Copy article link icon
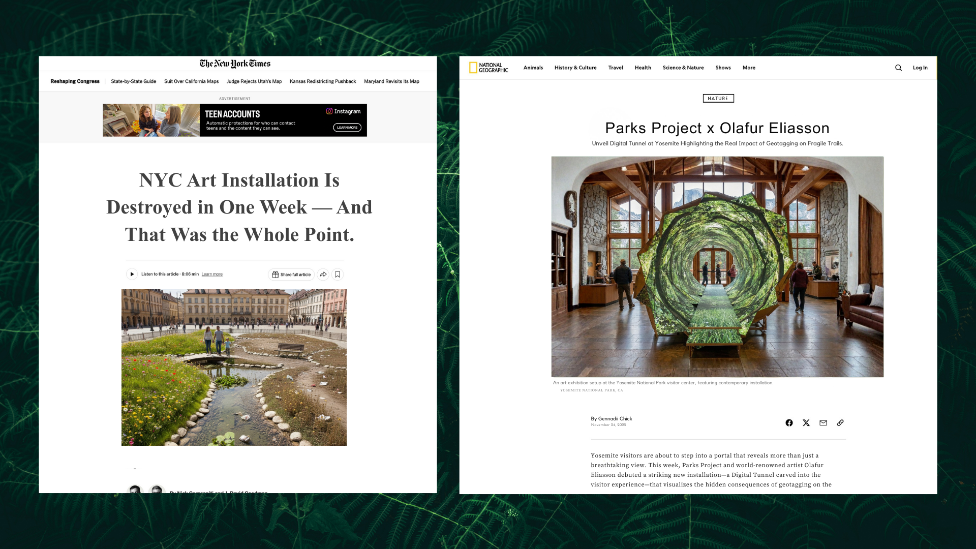976x549 pixels. (x=840, y=423)
